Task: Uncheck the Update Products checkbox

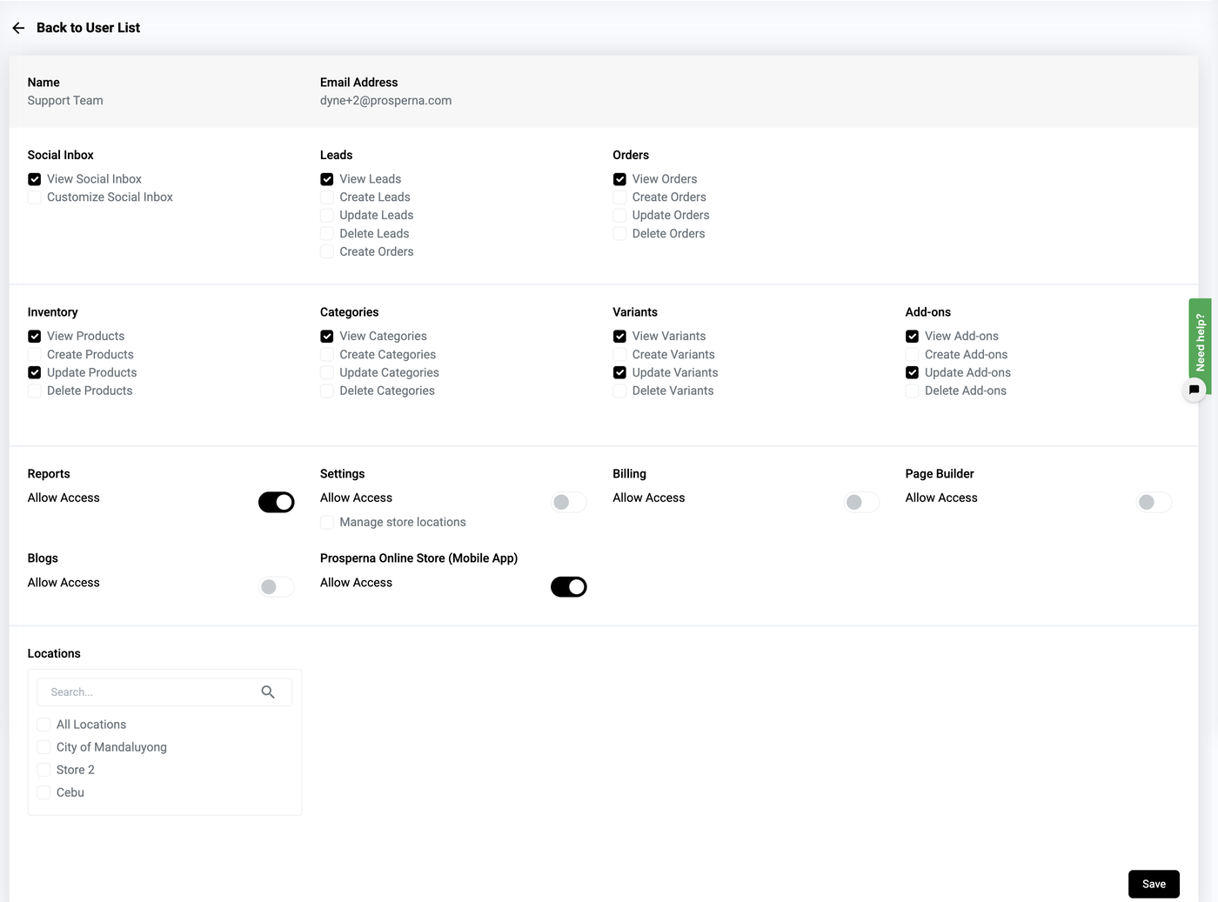Action: 35,373
